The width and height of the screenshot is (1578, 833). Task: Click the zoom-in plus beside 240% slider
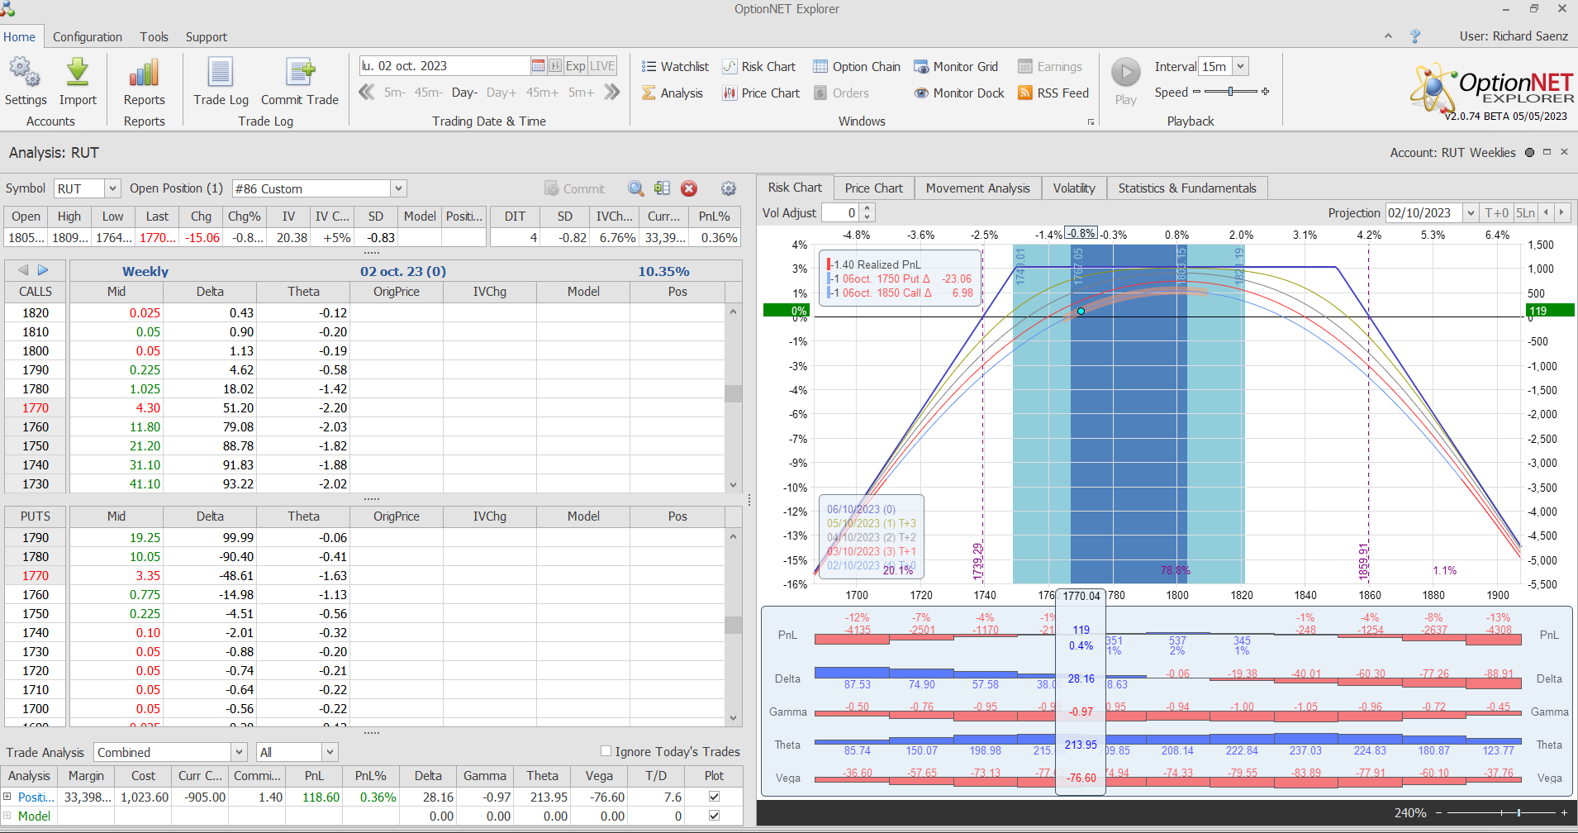1564,813
